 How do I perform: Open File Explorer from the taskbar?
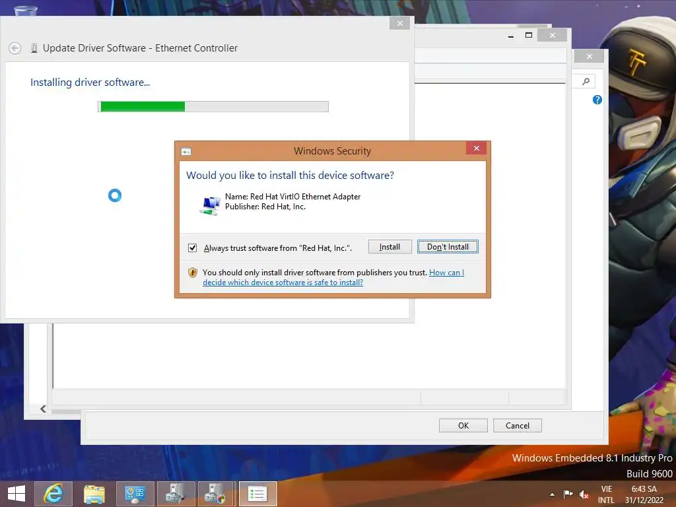coord(94,494)
